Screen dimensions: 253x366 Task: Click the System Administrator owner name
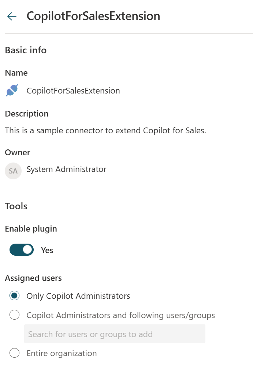coord(66,169)
